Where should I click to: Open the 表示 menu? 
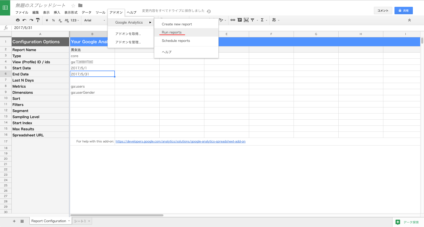coord(46,12)
